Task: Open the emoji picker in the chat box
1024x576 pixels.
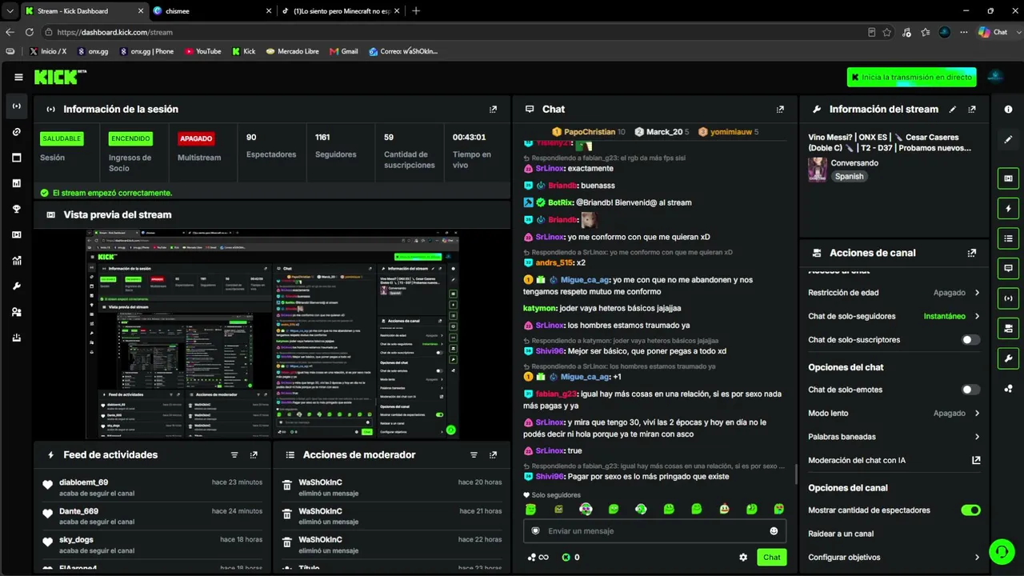Action: pos(774,531)
